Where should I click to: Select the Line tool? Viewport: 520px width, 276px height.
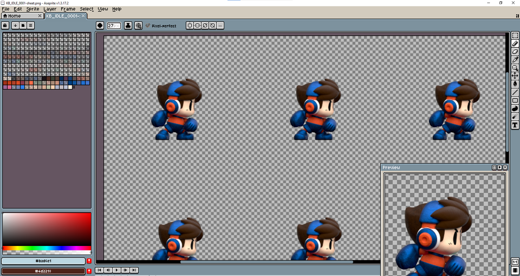[515, 93]
